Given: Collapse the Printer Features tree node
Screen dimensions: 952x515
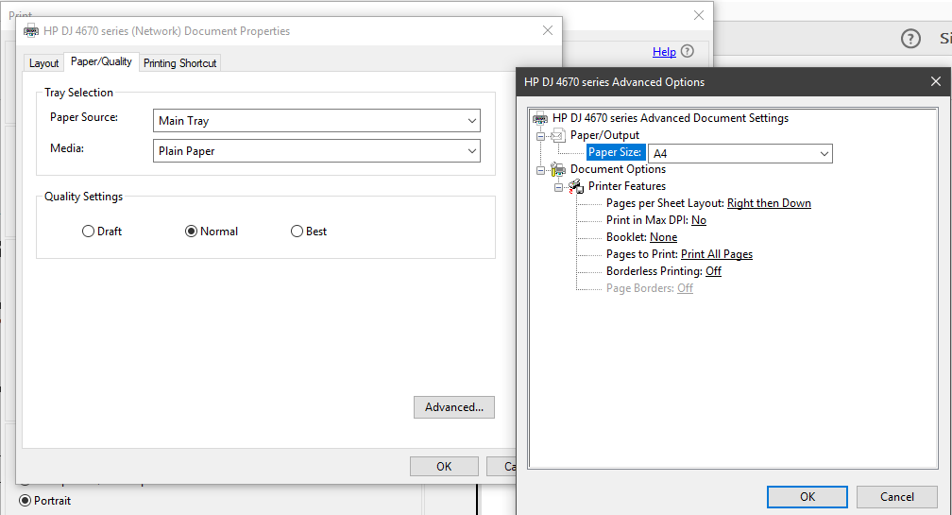Looking at the screenshot, I should point(558,187).
